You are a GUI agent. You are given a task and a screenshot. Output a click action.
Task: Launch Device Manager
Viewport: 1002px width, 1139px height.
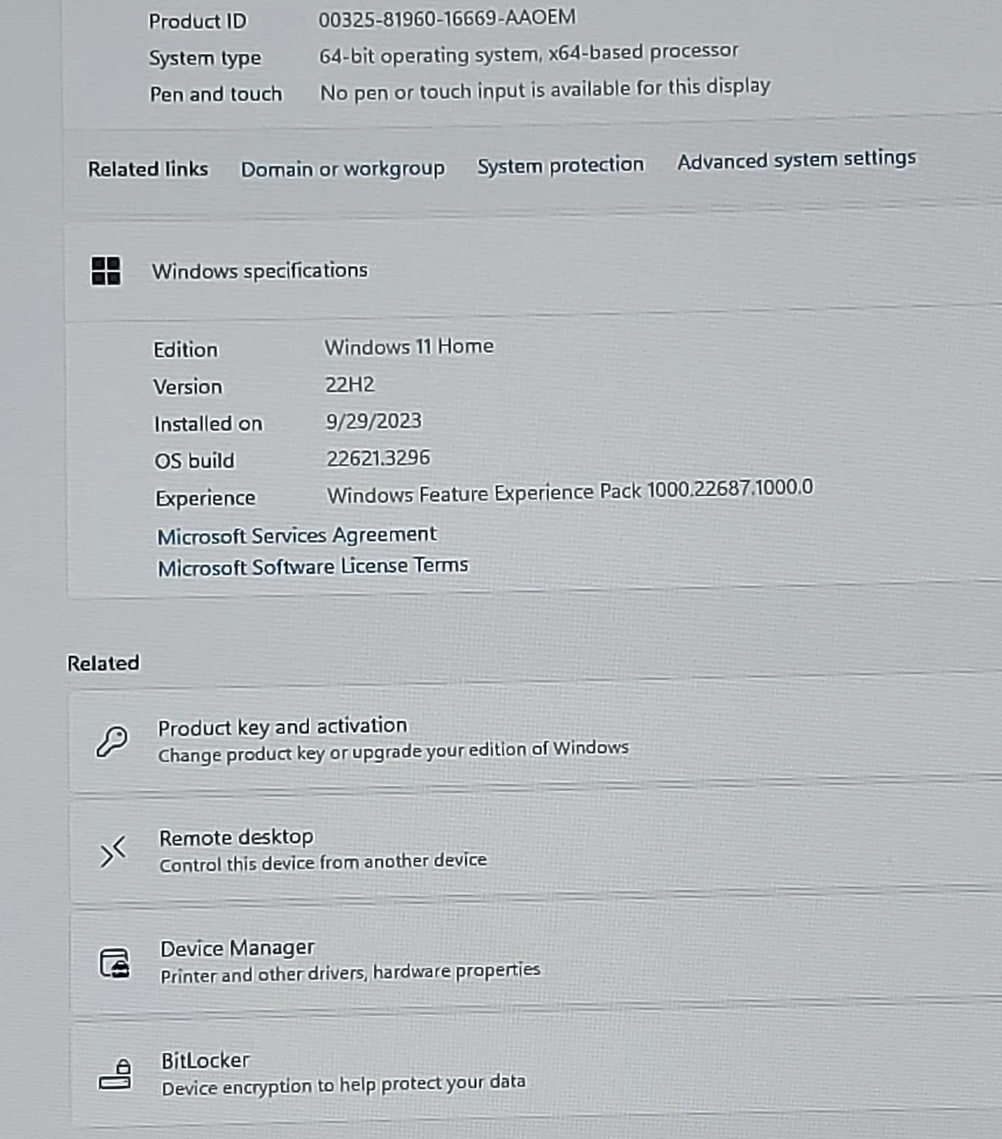pyautogui.click(x=535, y=962)
